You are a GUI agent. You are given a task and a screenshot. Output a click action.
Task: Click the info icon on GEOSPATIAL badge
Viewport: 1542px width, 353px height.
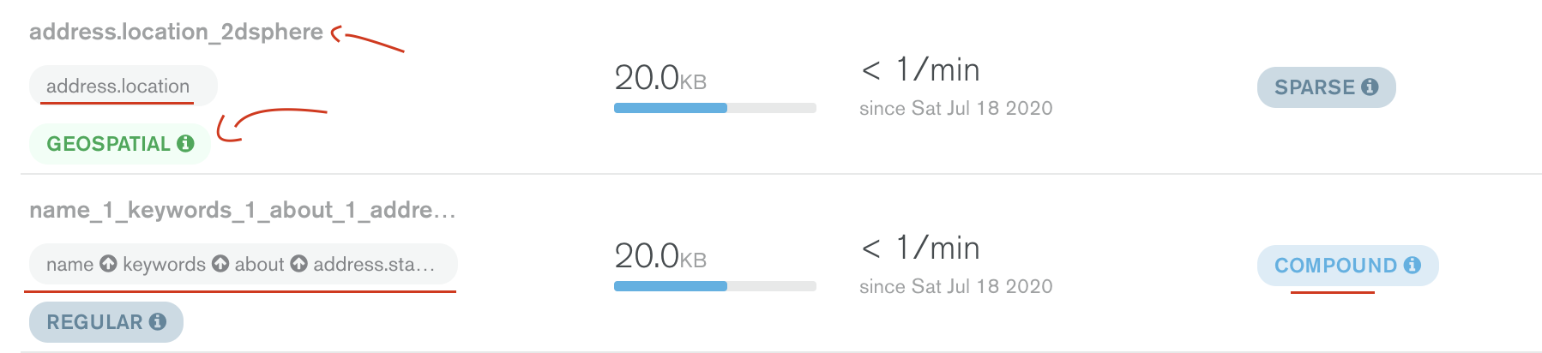[x=185, y=143]
